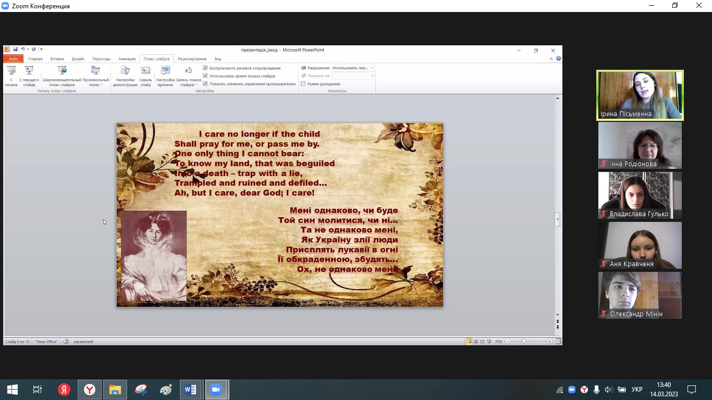Click the Файл button
Image resolution: width=712 pixels, height=400 pixels.
13,59
